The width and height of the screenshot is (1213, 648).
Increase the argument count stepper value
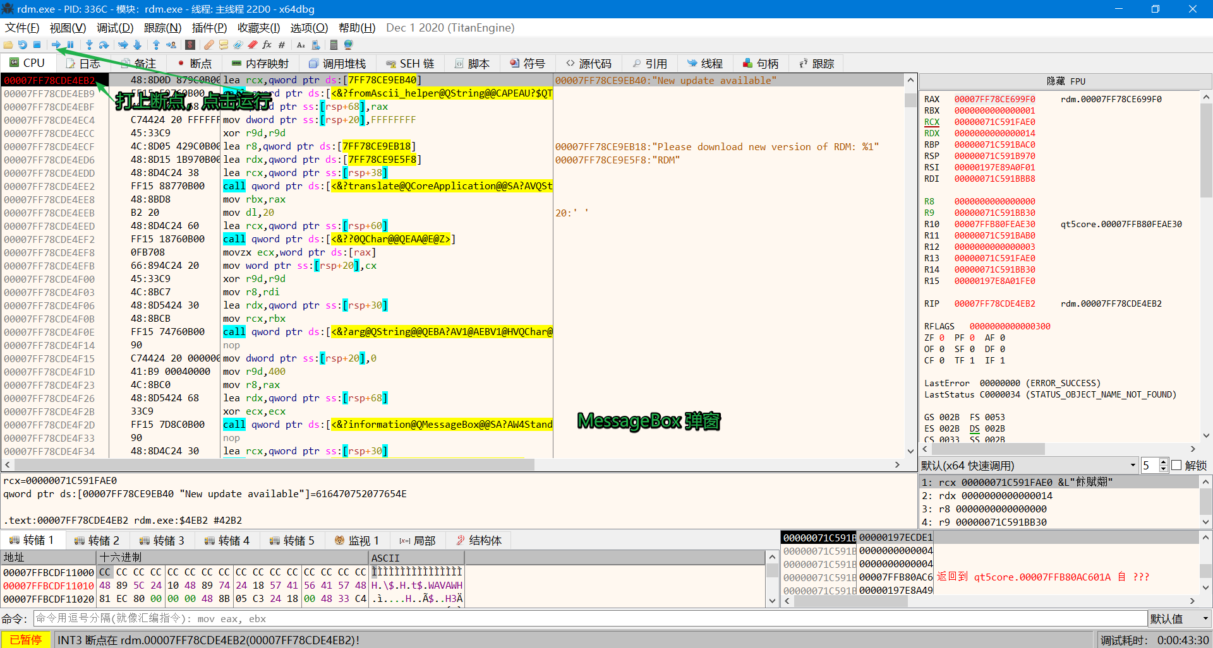[x=1164, y=462]
